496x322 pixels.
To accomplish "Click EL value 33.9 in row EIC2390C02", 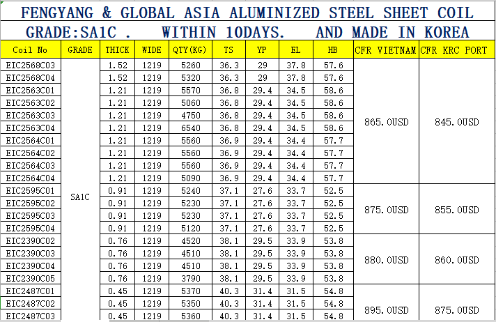I will pos(296,240).
